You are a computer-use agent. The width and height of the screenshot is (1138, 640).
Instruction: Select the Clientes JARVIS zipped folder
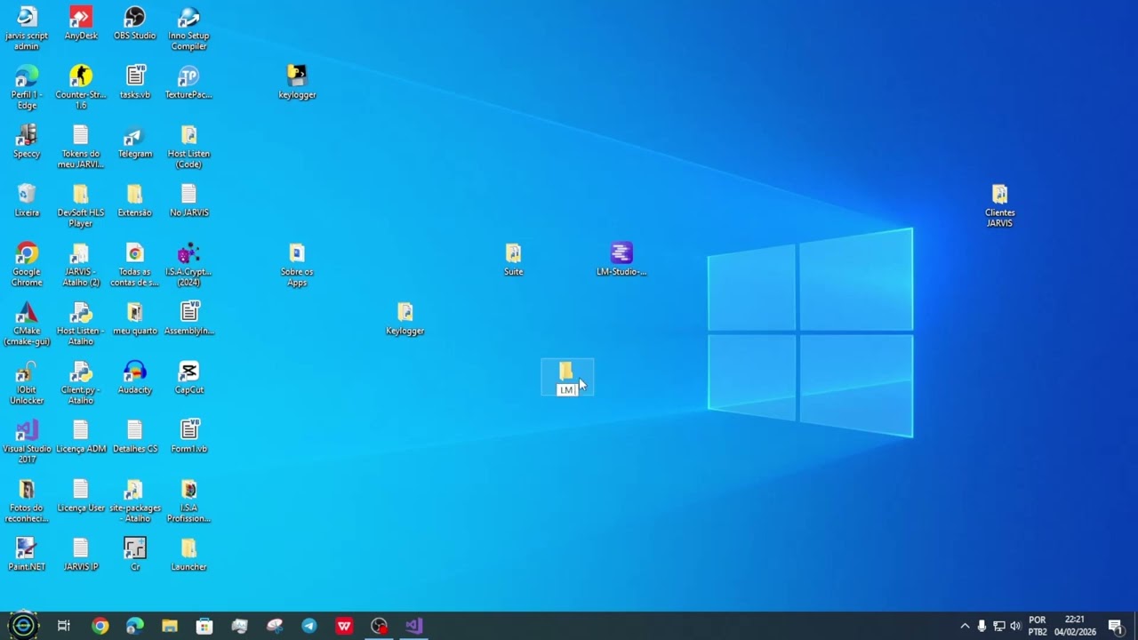pos(999,205)
